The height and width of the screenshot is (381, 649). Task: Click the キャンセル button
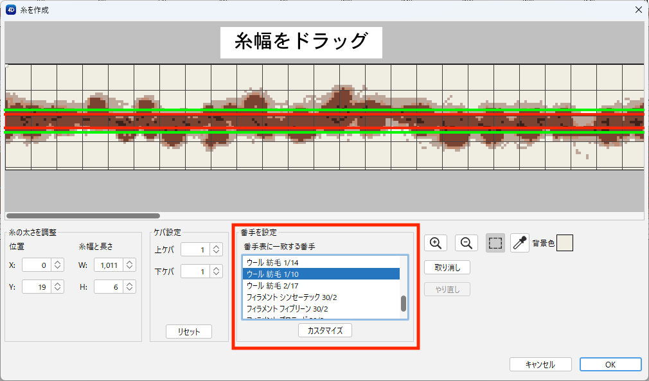540,364
